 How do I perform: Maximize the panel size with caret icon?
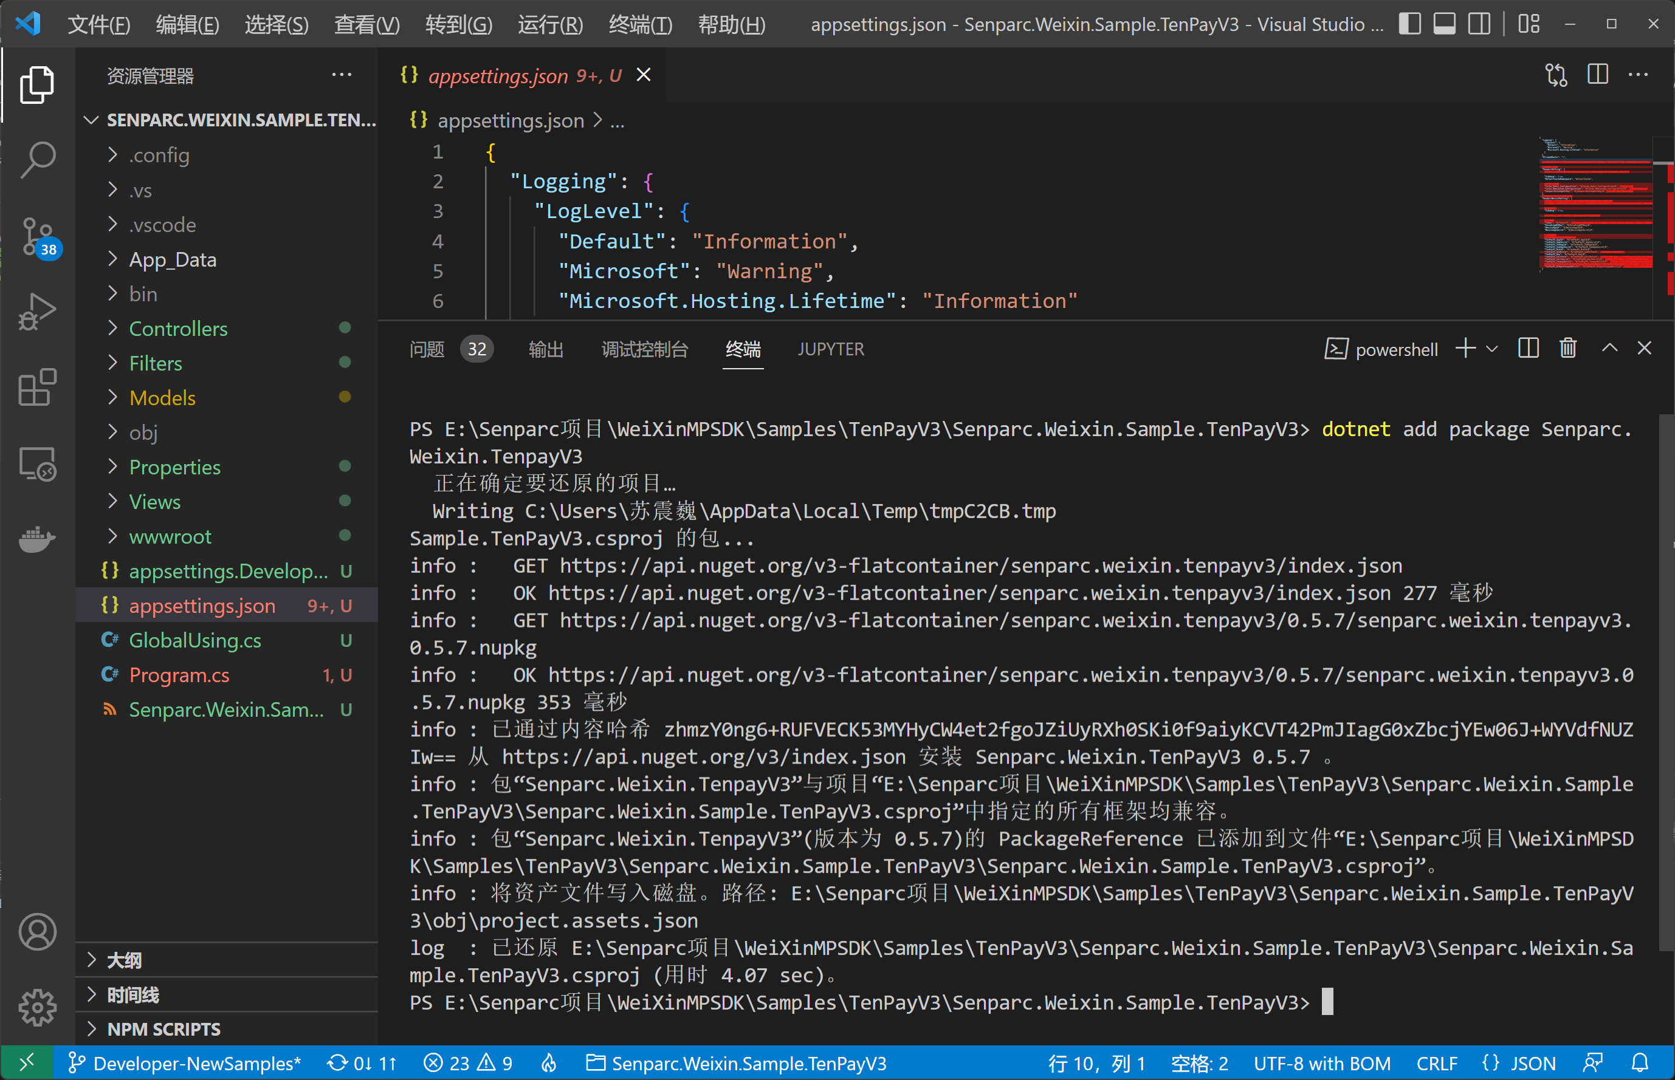(x=1610, y=349)
